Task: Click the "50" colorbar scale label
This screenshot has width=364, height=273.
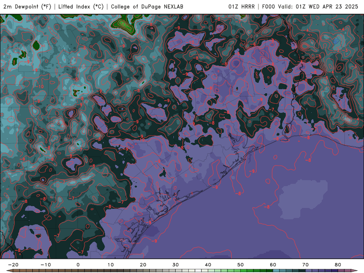Action: click(x=241, y=265)
